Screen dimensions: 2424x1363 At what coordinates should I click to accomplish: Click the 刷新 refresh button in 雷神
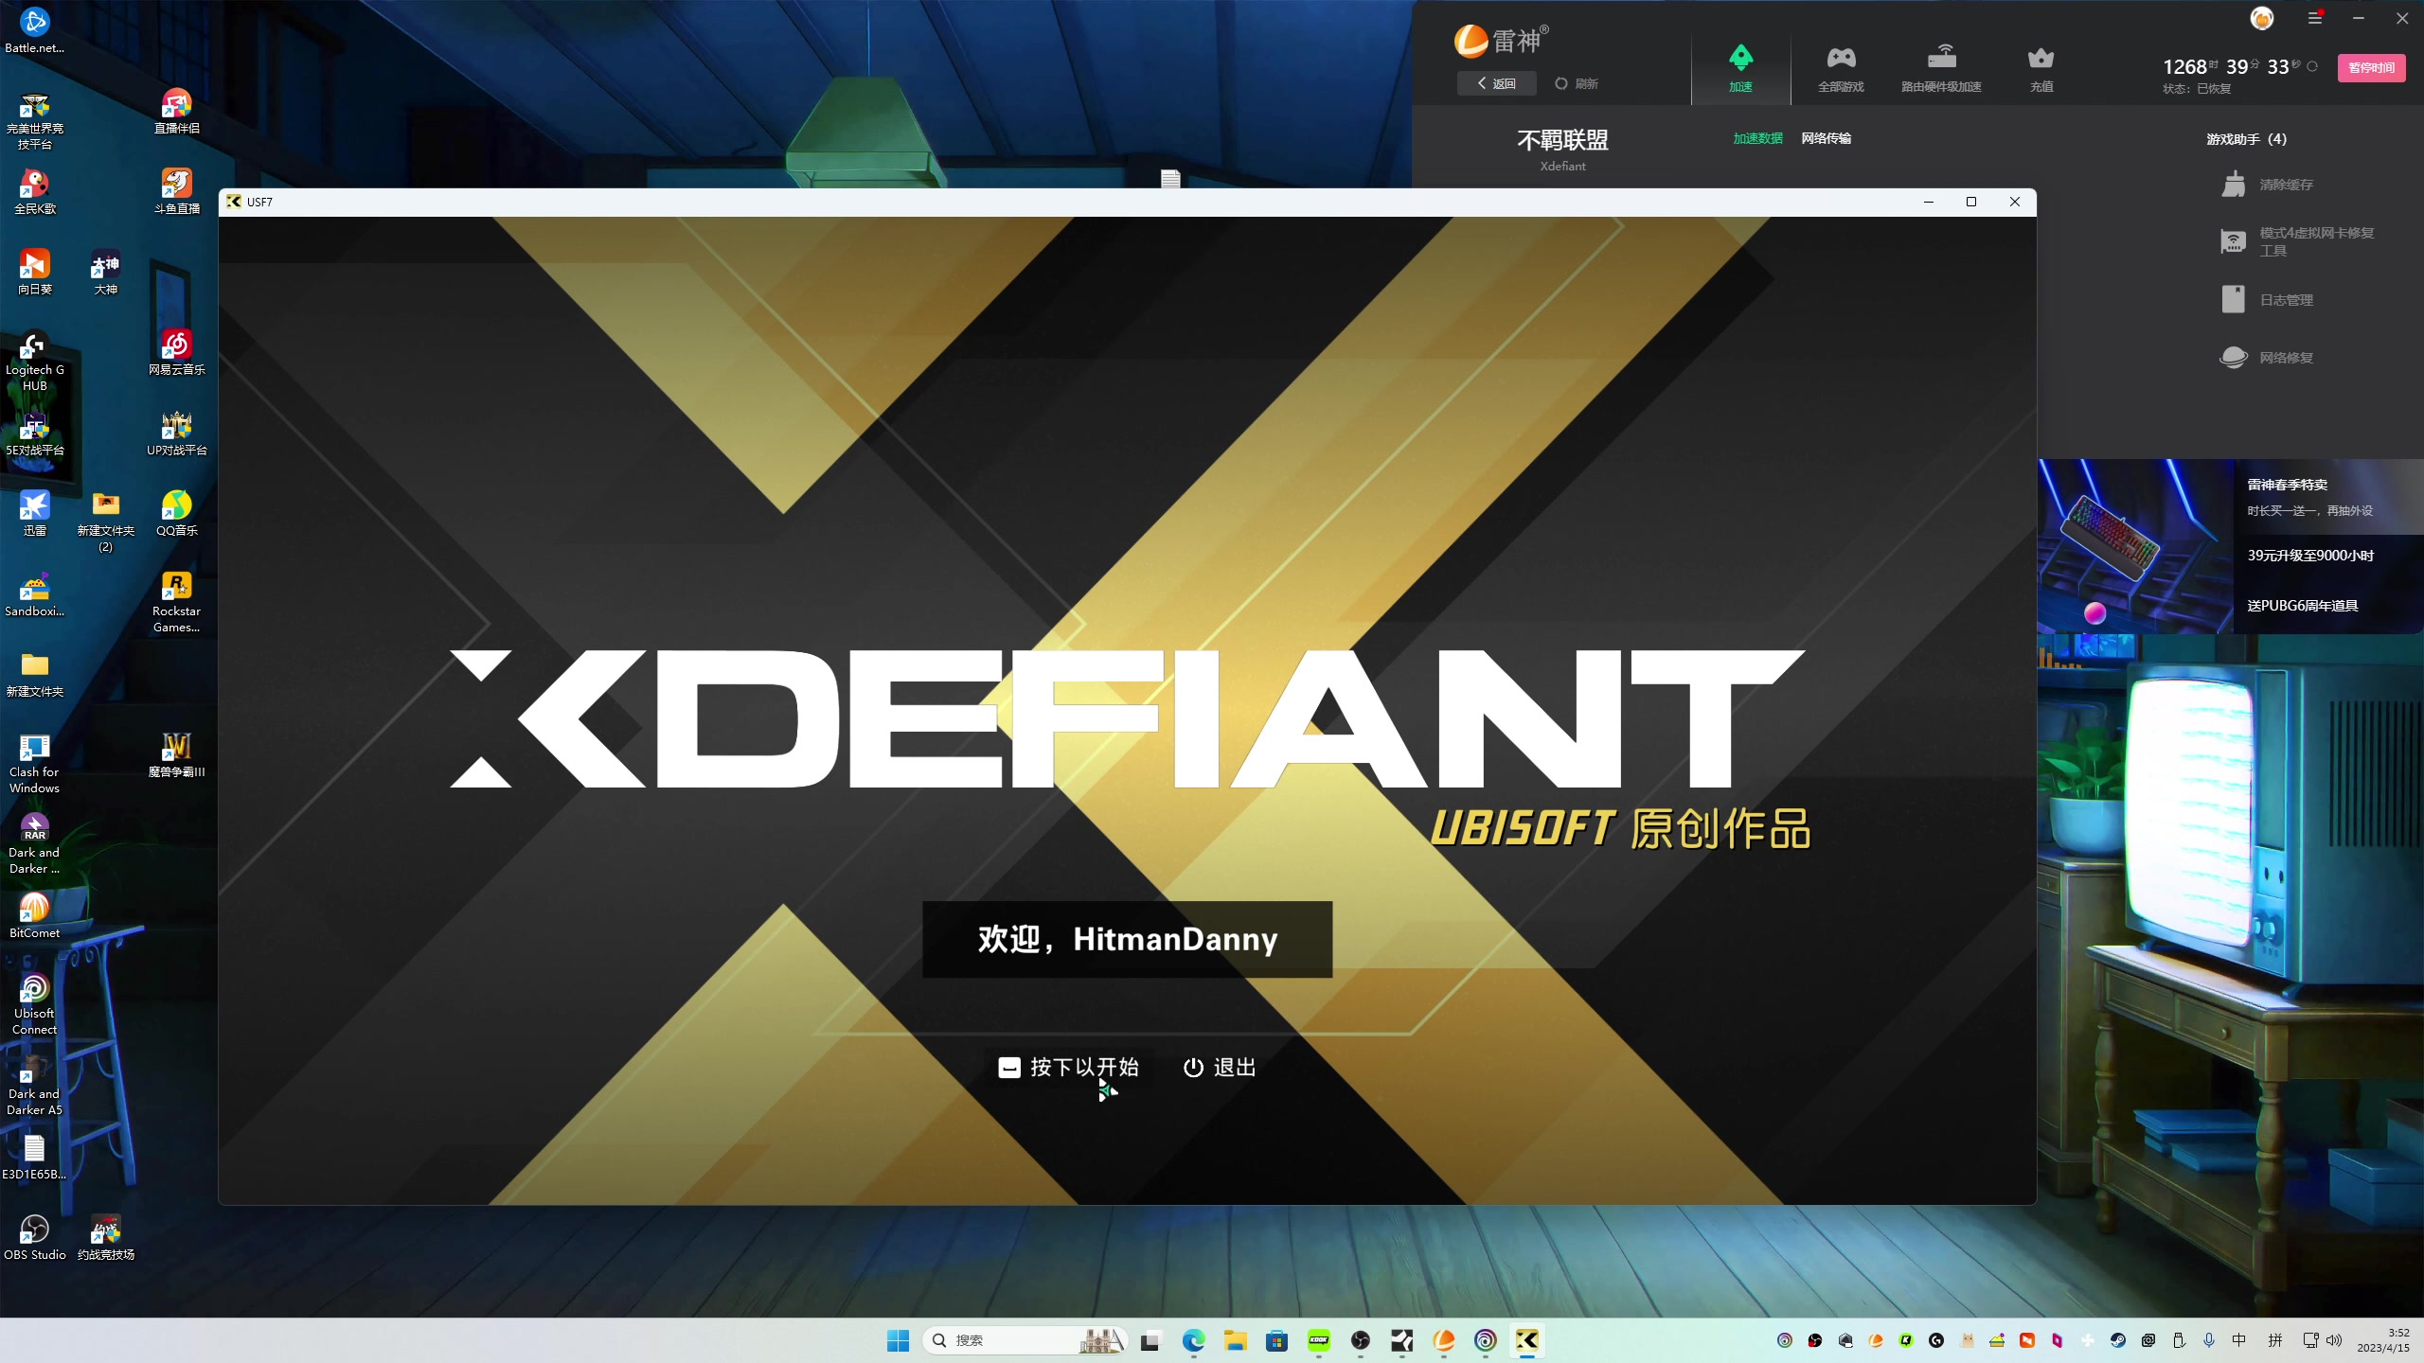pyautogui.click(x=1577, y=83)
